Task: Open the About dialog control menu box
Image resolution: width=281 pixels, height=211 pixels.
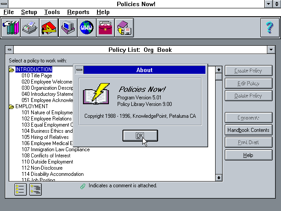Action: point(79,70)
